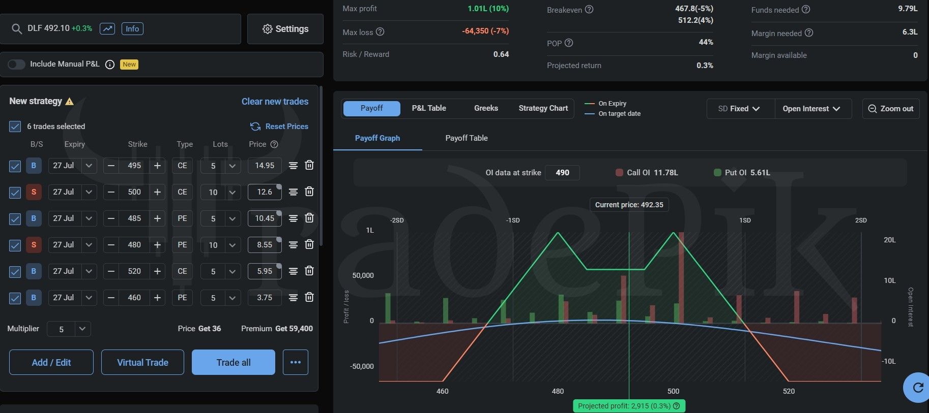Click the Reset Prices refresh icon

255,126
